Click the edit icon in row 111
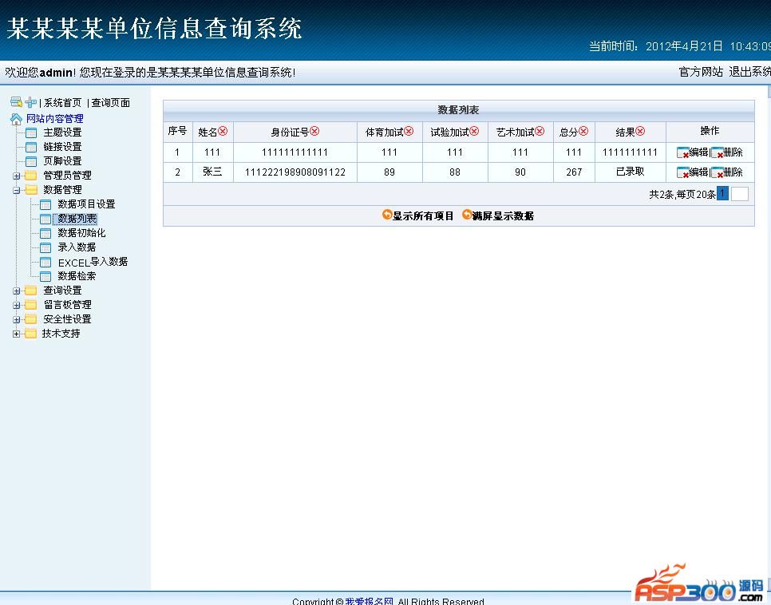 pos(683,152)
